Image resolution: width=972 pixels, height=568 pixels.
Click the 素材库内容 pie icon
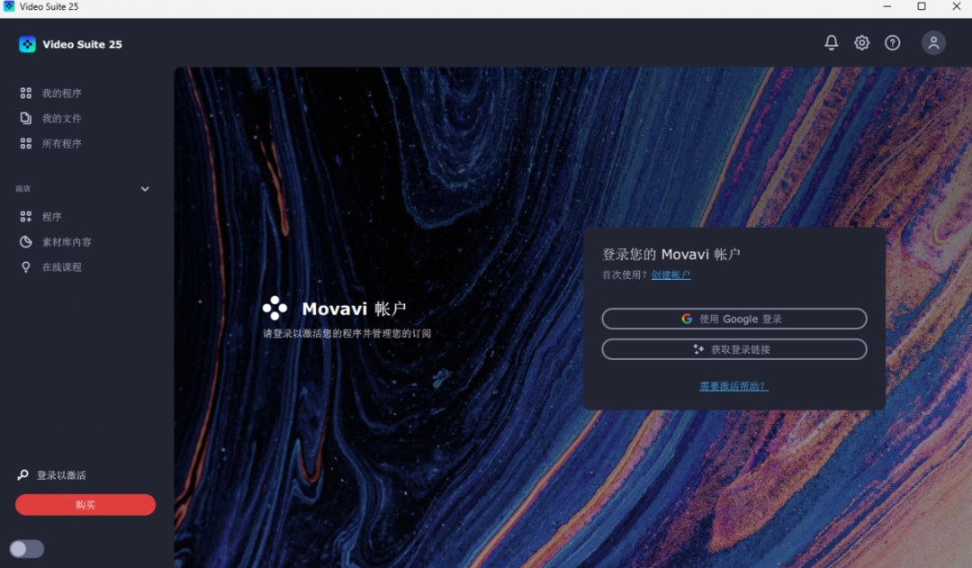[25, 242]
